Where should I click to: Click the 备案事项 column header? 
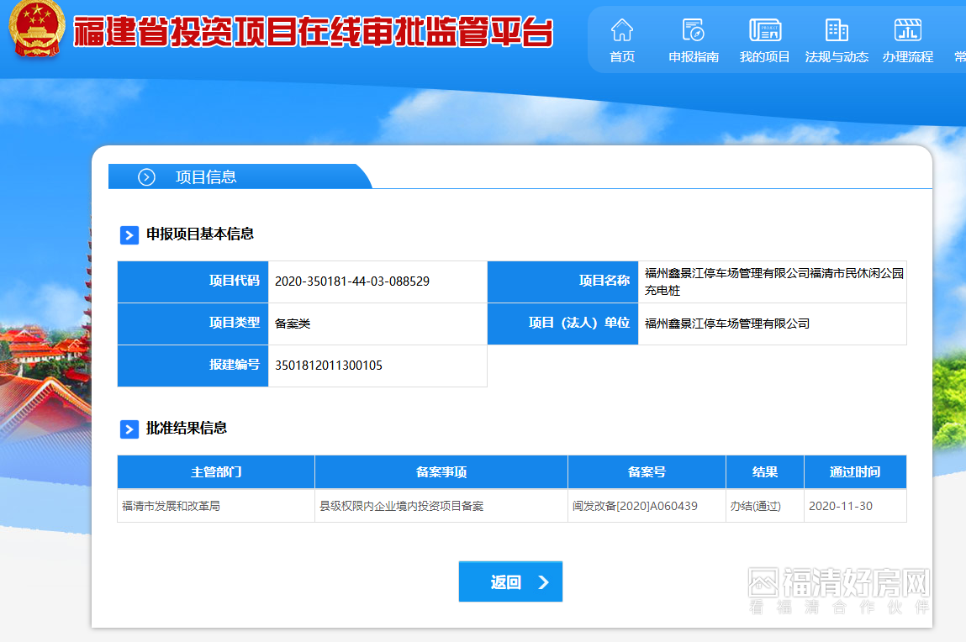point(441,471)
